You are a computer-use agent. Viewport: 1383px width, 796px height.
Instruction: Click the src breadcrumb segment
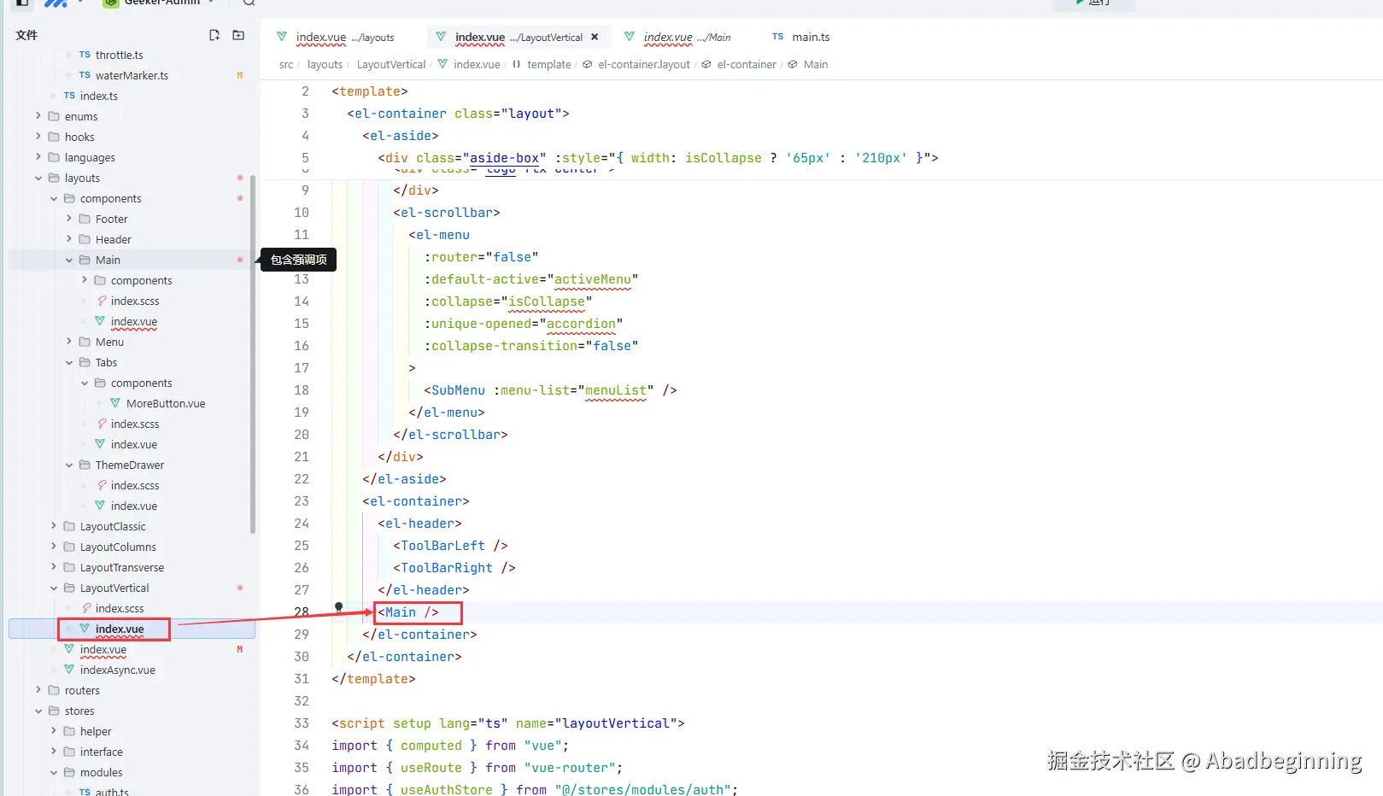click(x=286, y=65)
